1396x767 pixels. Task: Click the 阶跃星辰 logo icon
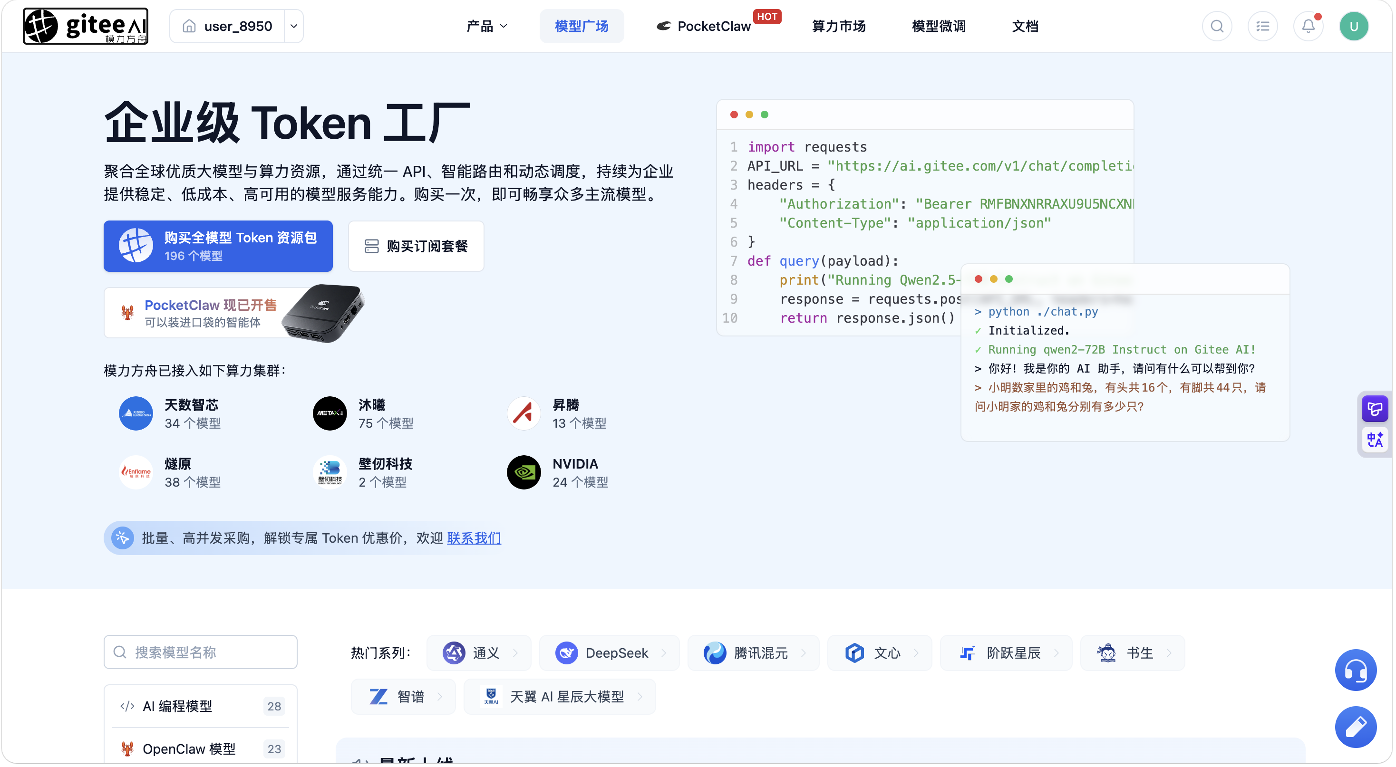[x=967, y=652]
